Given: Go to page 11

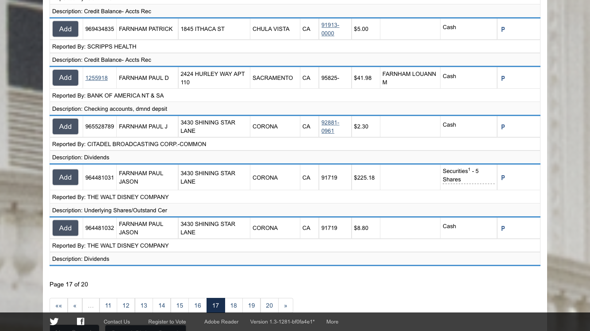Looking at the screenshot, I should (x=108, y=305).
